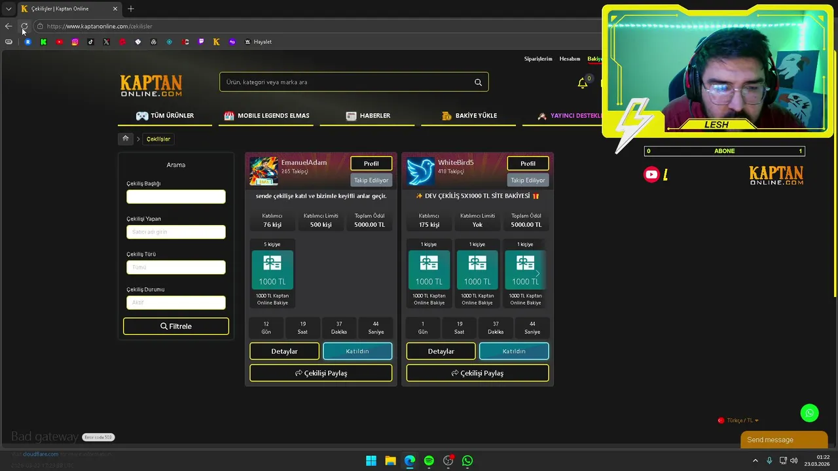Open MOBILE LEGENDS ELMAS menu
The height and width of the screenshot is (471, 838).
266,116
